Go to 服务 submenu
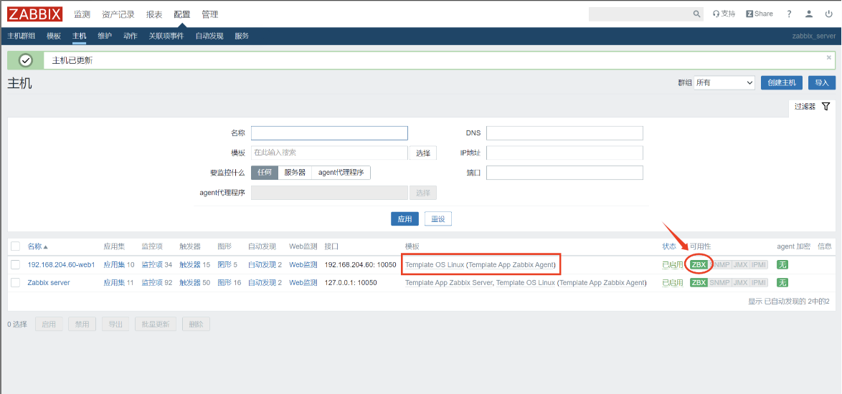The height and width of the screenshot is (394, 842). [x=242, y=36]
